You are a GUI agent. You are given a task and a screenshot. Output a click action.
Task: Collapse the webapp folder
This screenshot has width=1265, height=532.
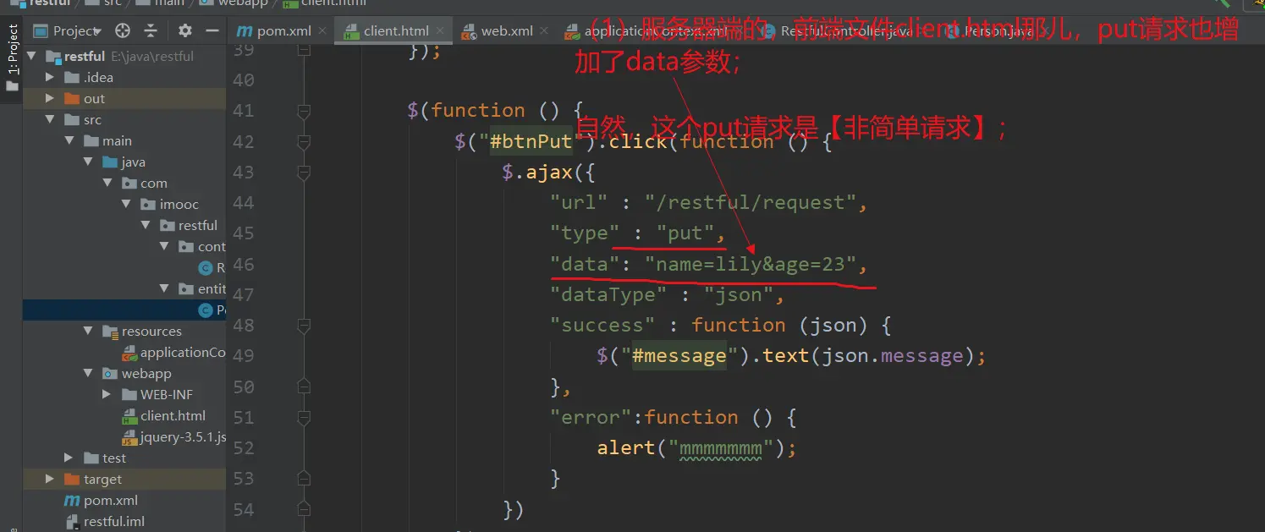[x=88, y=373]
